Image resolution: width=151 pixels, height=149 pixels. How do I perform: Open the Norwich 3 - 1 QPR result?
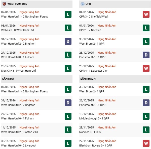click(90, 132)
